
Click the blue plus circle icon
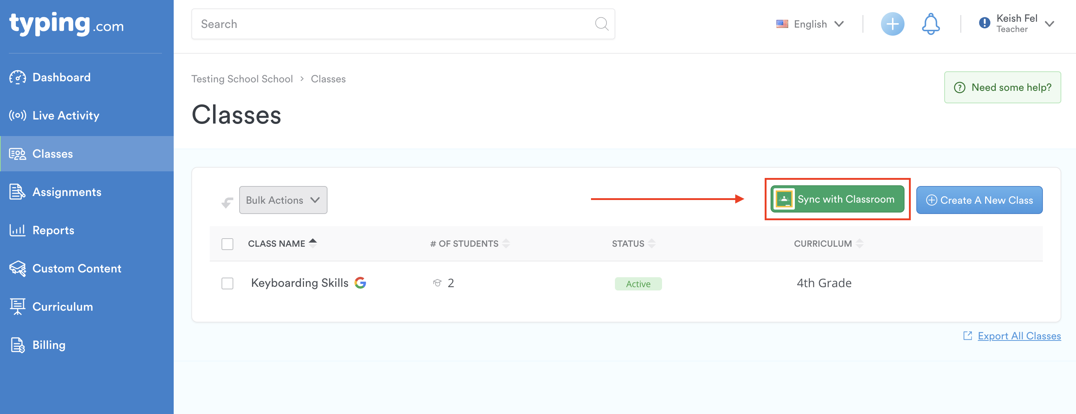[x=892, y=24]
